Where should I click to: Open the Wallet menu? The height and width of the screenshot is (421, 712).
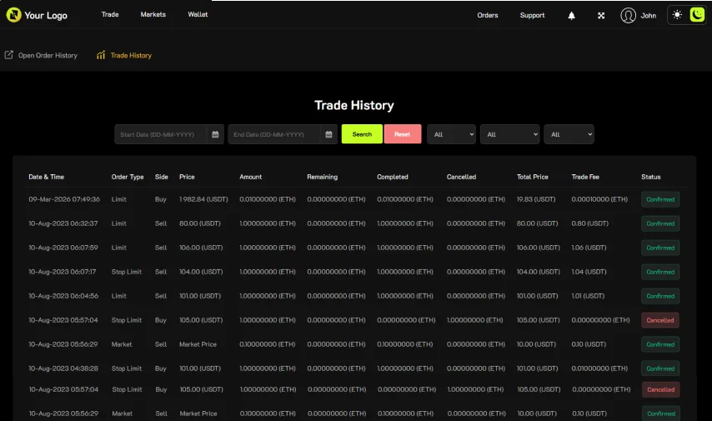point(198,14)
